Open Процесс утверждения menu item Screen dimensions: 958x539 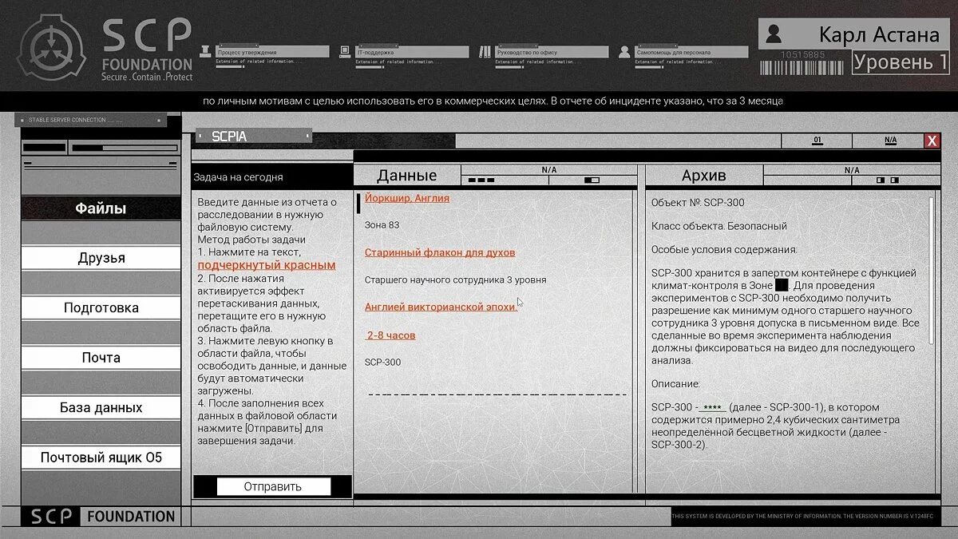[273, 52]
